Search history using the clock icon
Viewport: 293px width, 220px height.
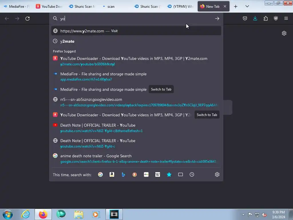coord(192,174)
